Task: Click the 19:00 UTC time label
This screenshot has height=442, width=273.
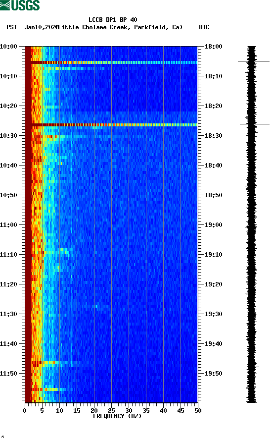Action: (214, 225)
